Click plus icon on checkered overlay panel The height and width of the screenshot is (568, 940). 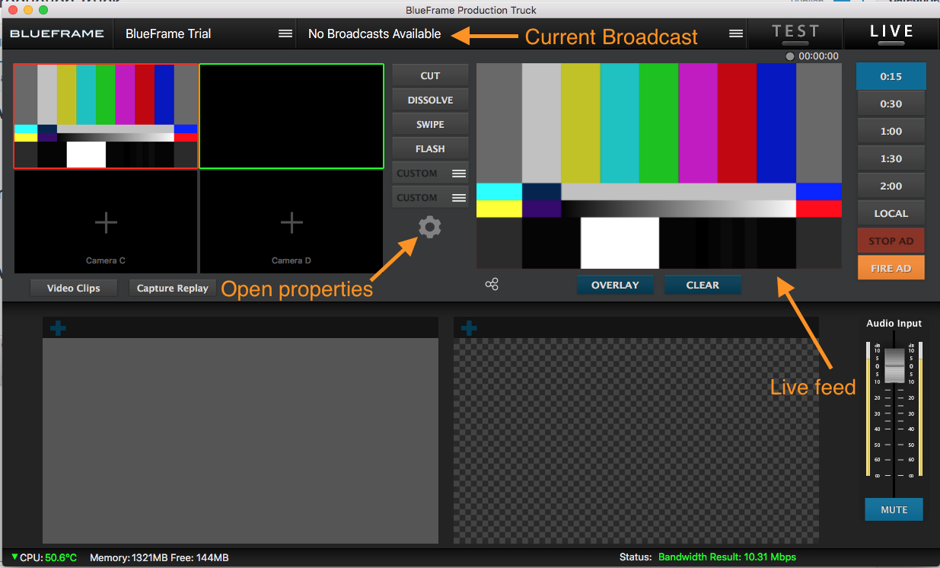pos(469,328)
